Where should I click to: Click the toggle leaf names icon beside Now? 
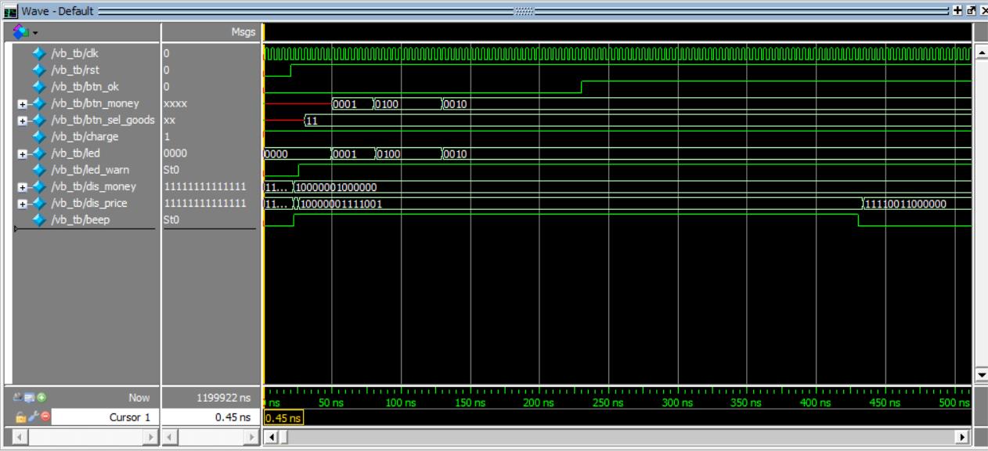(18, 398)
